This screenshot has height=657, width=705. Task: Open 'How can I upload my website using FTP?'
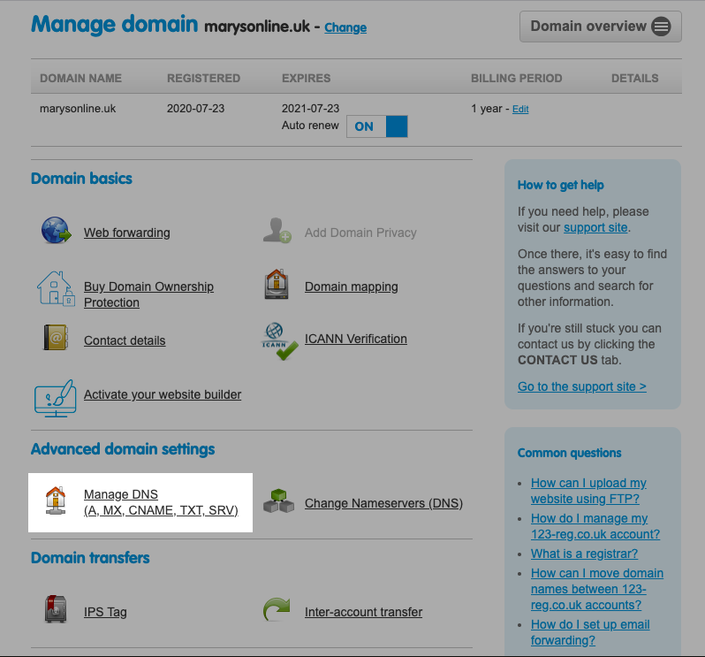point(588,491)
